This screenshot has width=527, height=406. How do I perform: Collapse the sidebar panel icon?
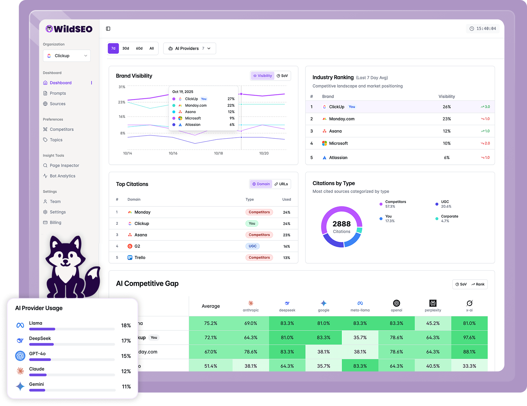pyautogui.click(x=108, y=29)
